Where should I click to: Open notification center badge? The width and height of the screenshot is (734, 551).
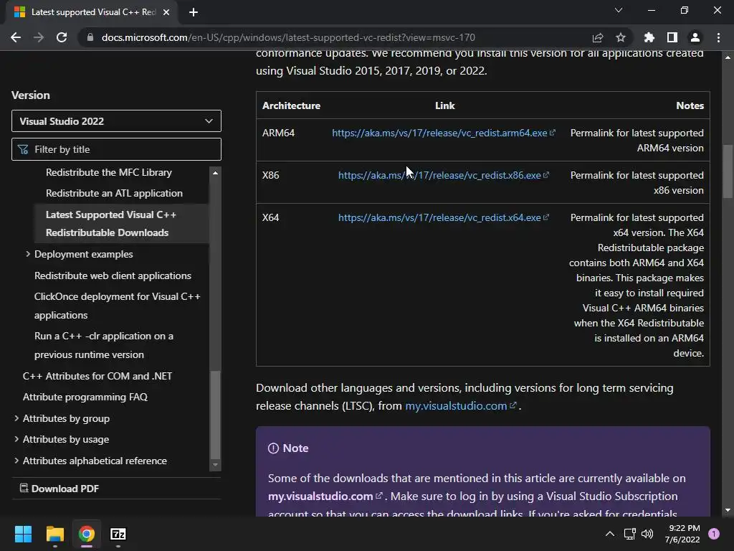pyautogui.click(x=714, y=534)
